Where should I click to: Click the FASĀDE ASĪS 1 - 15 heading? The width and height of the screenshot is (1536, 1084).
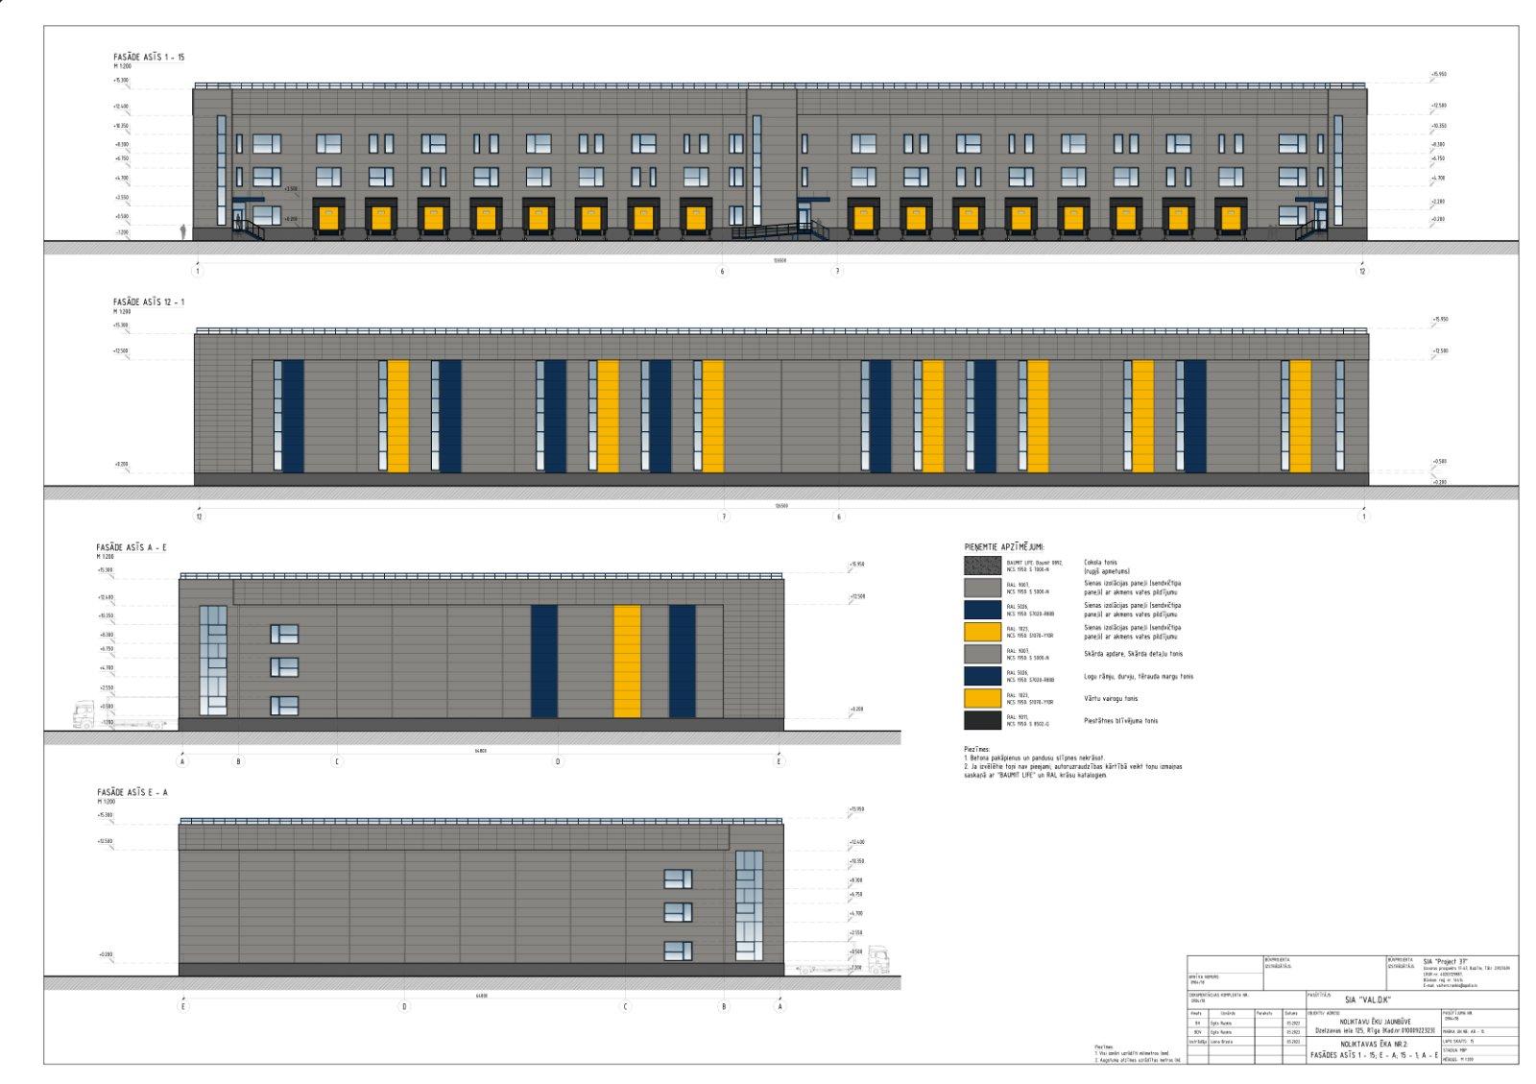pyautogui.click(x=149, y=58)
